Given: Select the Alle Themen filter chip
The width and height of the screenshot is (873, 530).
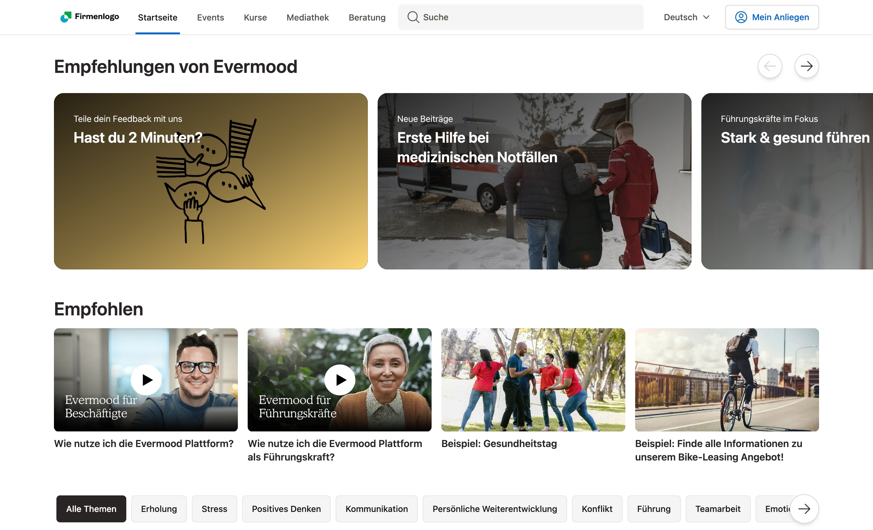Looking at the screenshot, I should click(91, 509).
